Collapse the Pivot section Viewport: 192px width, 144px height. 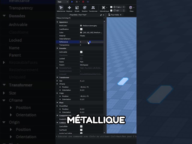point(57,103)
